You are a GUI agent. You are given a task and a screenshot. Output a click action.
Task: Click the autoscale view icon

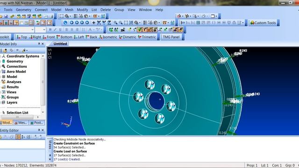pos(131,23)
